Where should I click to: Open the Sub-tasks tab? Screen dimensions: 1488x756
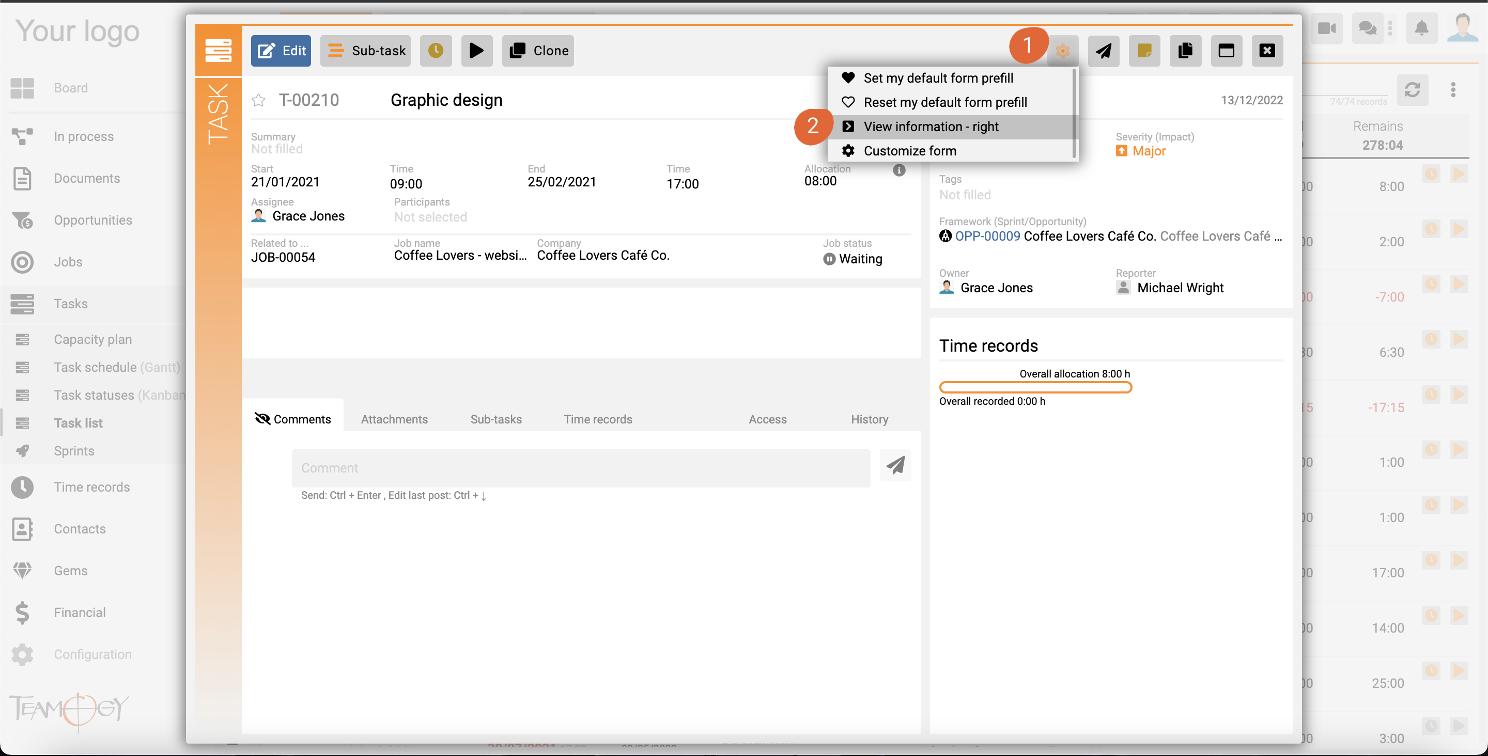pos(496,419)
